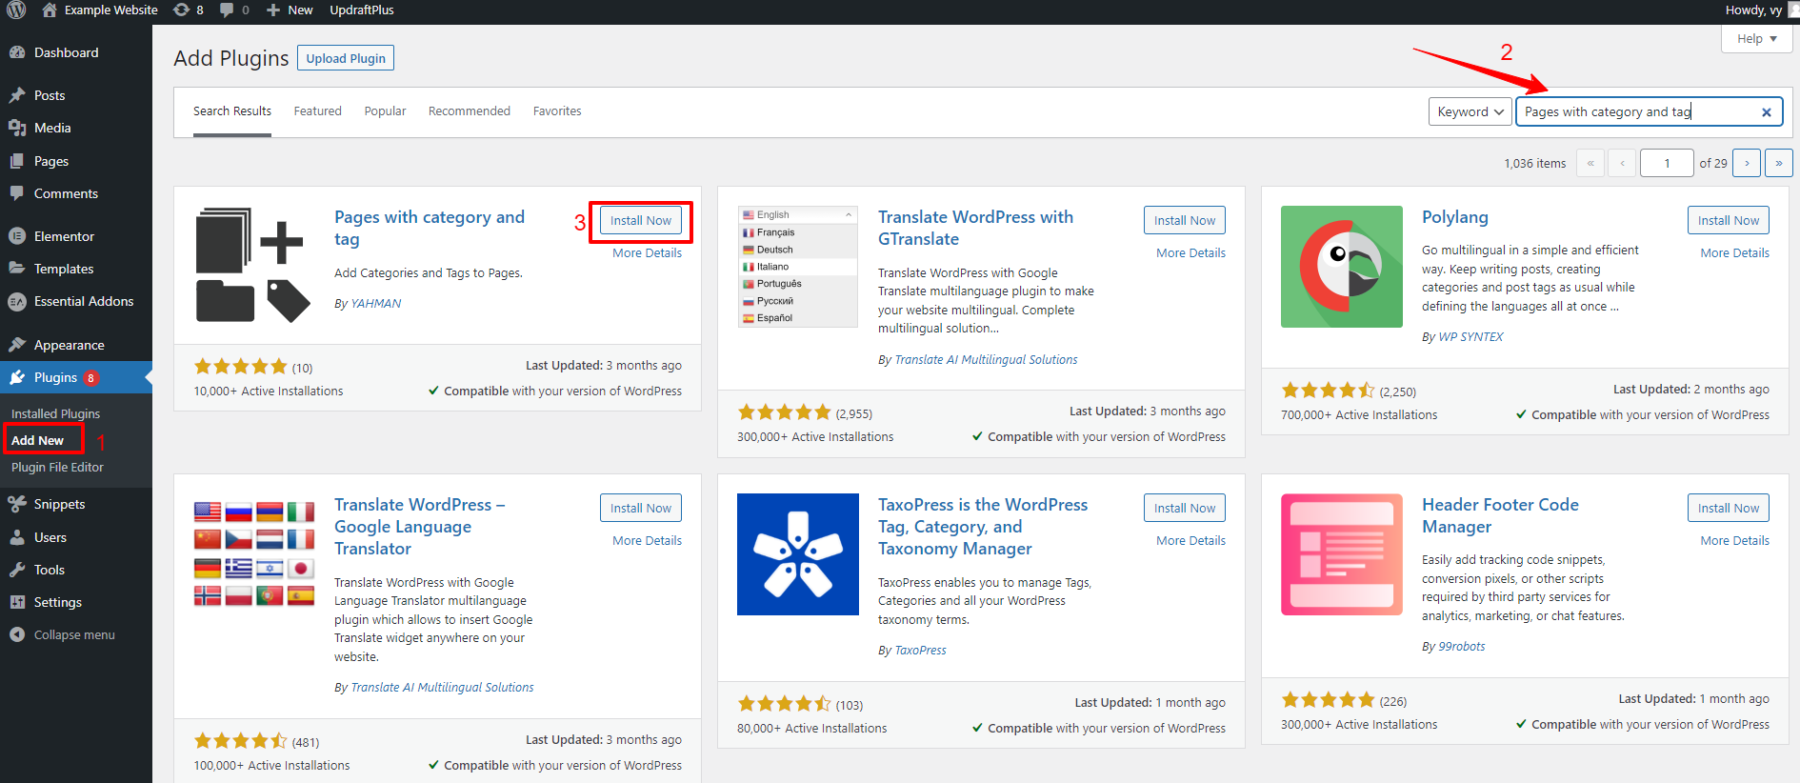The image size is (1800, 783).
Task: Click the Polylang parrot logo thumbnail
Action: [x=1342, y=267]
